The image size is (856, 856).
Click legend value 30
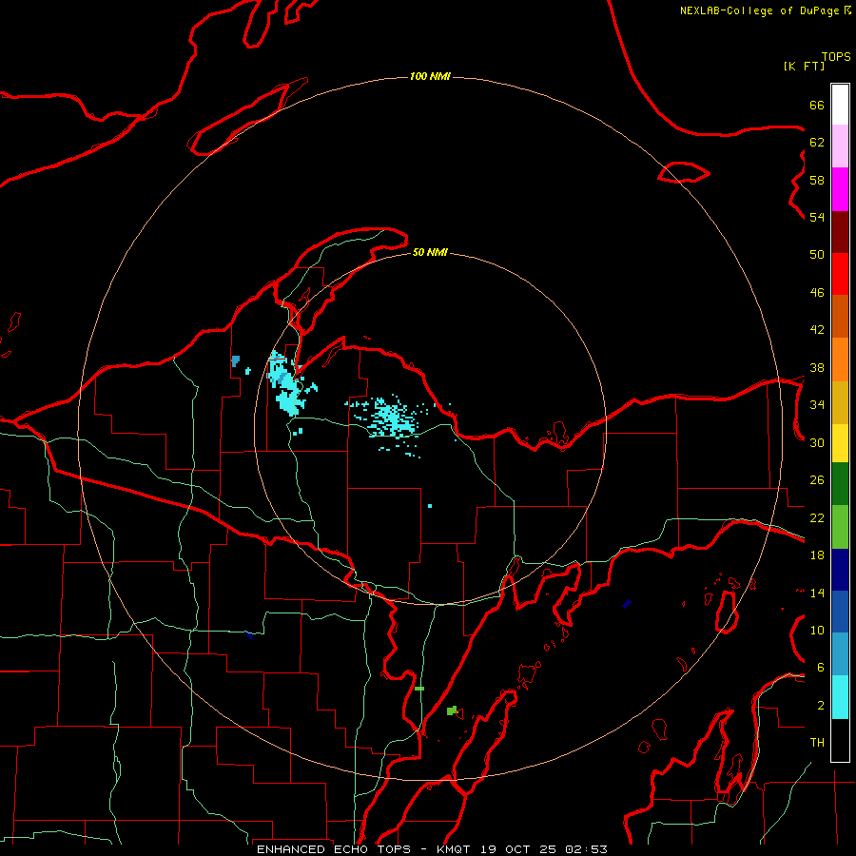(817, 442)
